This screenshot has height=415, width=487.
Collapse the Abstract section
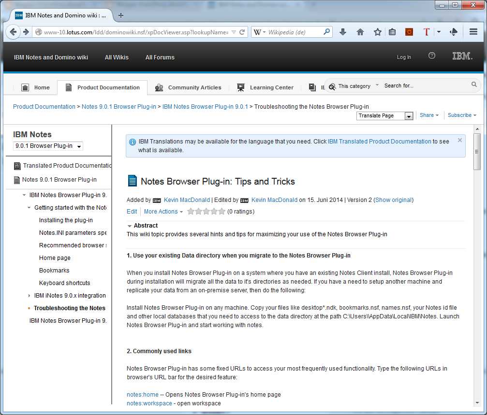point(129,225)
